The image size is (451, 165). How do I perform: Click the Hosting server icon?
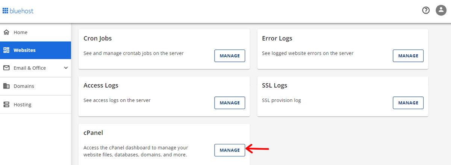click(6, 104)
